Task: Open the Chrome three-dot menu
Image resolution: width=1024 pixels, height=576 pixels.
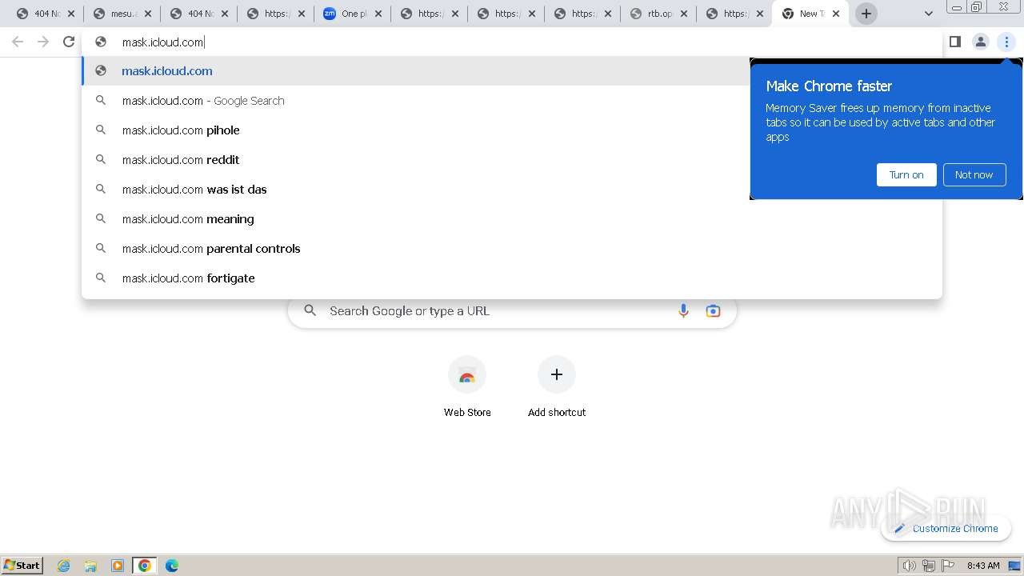Action: pos(1006,42)
